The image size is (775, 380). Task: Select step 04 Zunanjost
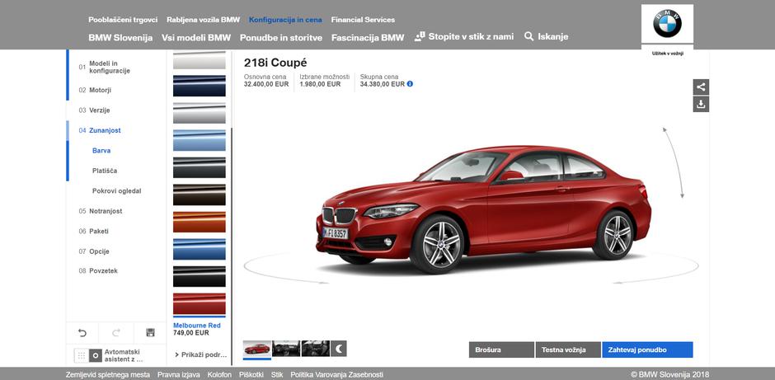click(100, 130)
